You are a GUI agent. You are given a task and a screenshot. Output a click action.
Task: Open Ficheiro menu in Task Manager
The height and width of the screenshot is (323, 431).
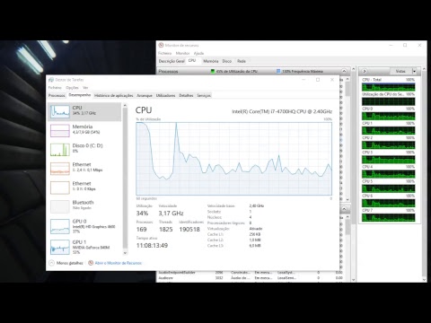(55, 88)
